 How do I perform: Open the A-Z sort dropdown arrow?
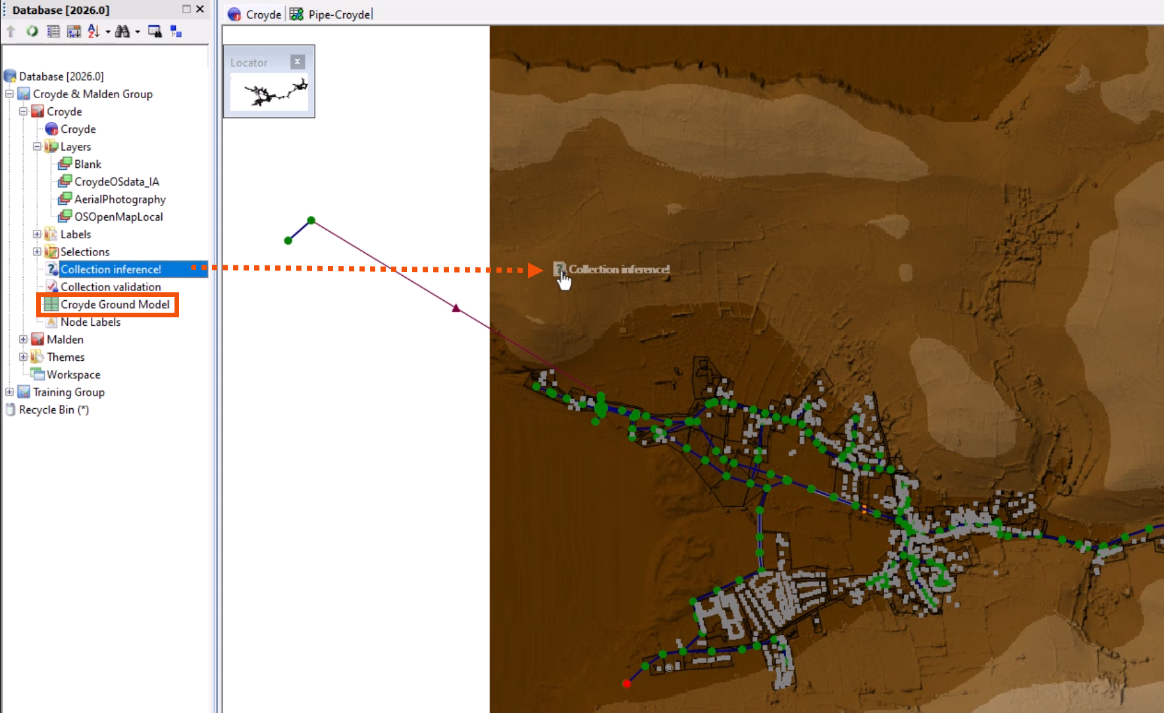click(x=108, y=31)
